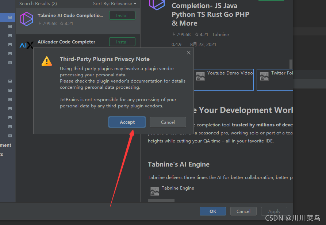This screenshot has height=225, width=326.
Task: Click the broken image icon beside Tabnine Engine
Action: tap(155, 191)
